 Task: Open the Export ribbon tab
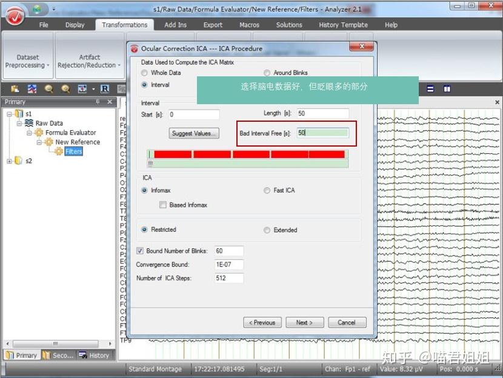[213, 25]
